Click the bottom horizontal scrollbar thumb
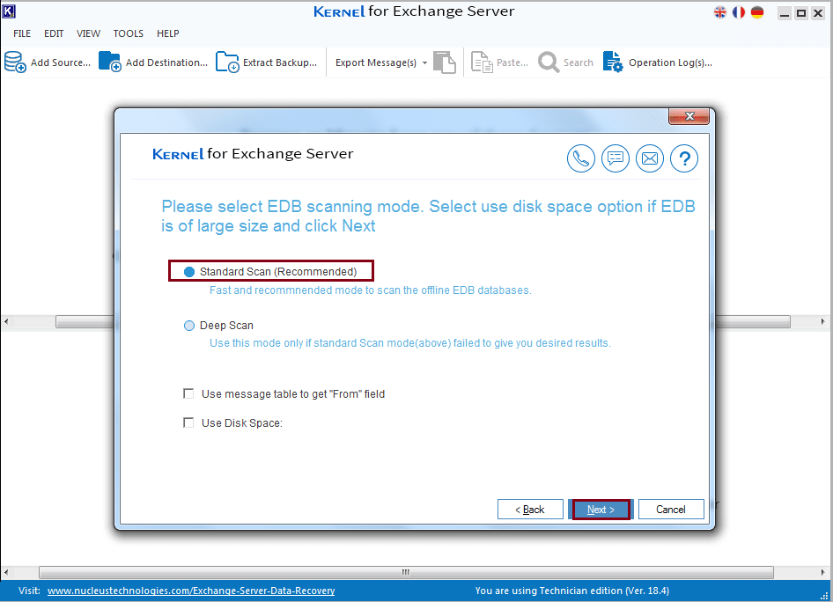The height and width of the screenshot is (602, 833). point(406,572)
